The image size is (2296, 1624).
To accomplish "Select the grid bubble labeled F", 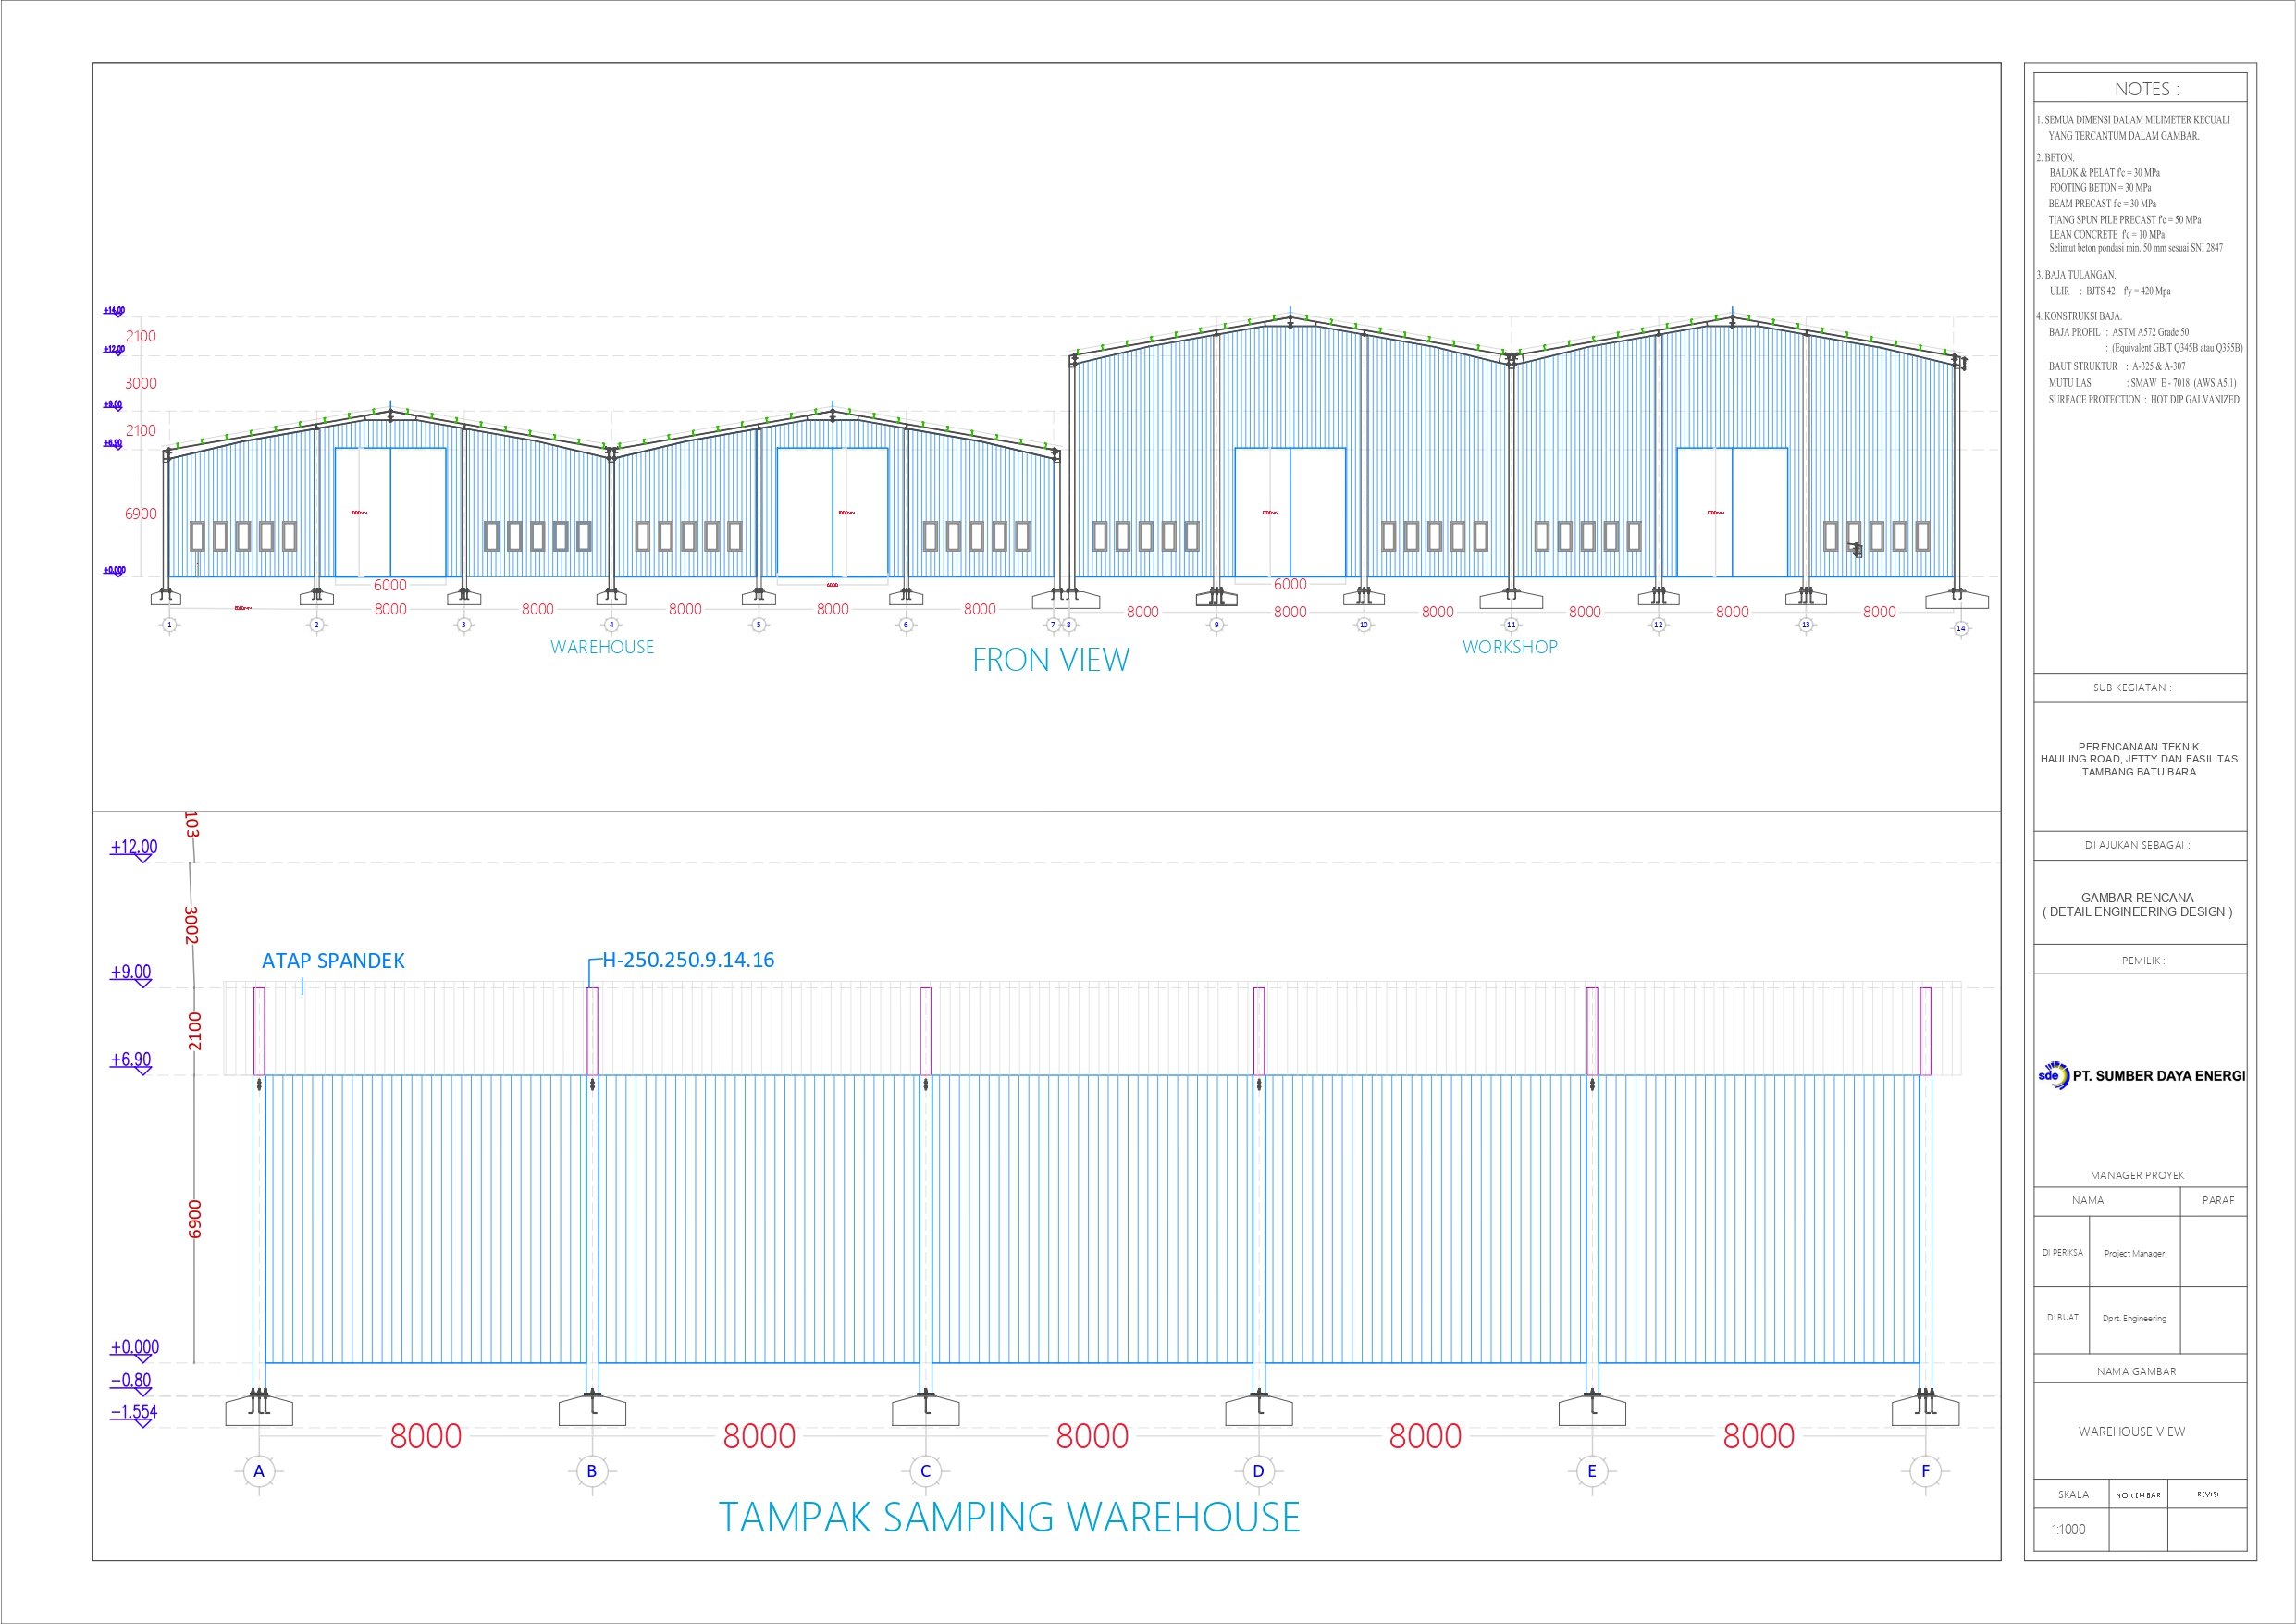I will [1925, 1471].
